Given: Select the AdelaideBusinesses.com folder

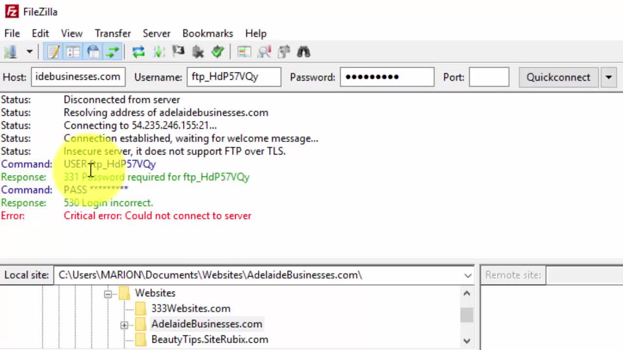Looking at the screenshot, I should pyautogui.click(x=207, y=324).
